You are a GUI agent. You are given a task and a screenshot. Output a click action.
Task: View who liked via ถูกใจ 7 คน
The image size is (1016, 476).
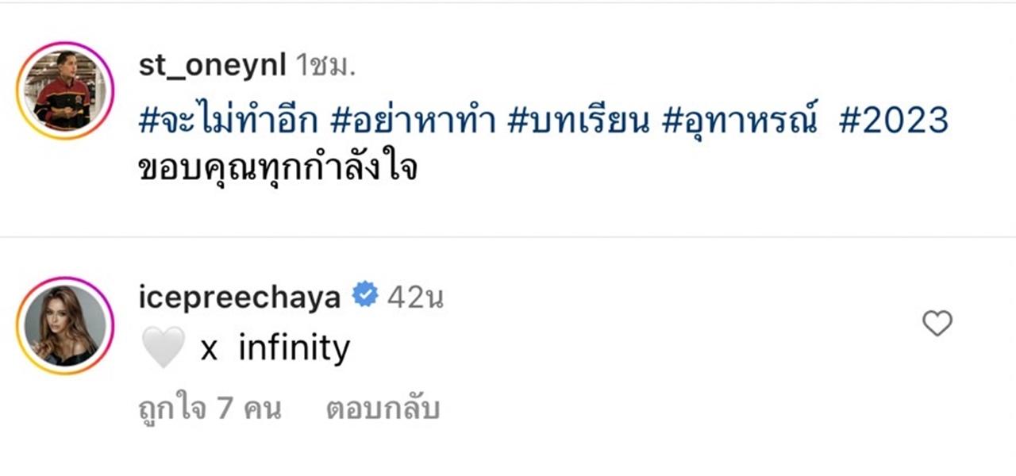tap(210, 409)
